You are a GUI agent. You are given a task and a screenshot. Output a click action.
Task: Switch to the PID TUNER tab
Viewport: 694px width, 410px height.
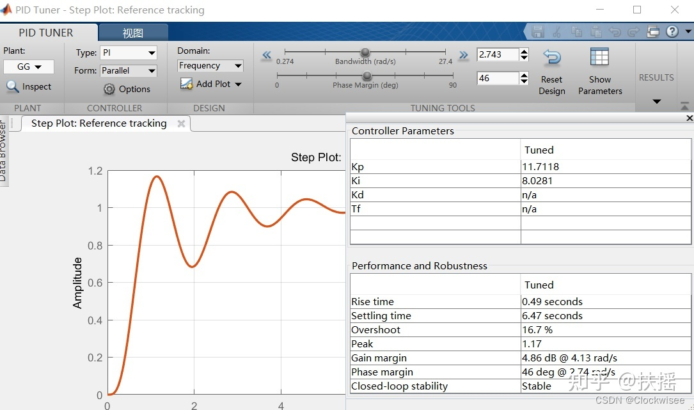(46, 33)
